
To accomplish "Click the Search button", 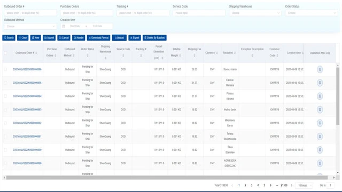I will [x=9, y=38].
